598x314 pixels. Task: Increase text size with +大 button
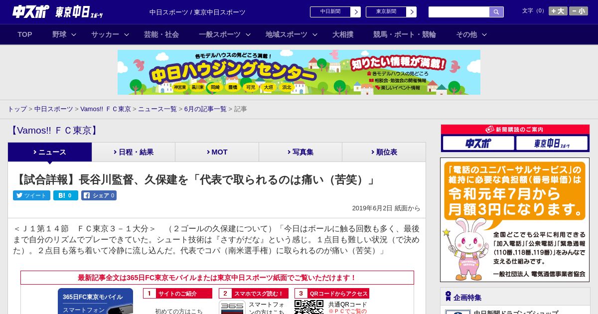tap(558, 11)
